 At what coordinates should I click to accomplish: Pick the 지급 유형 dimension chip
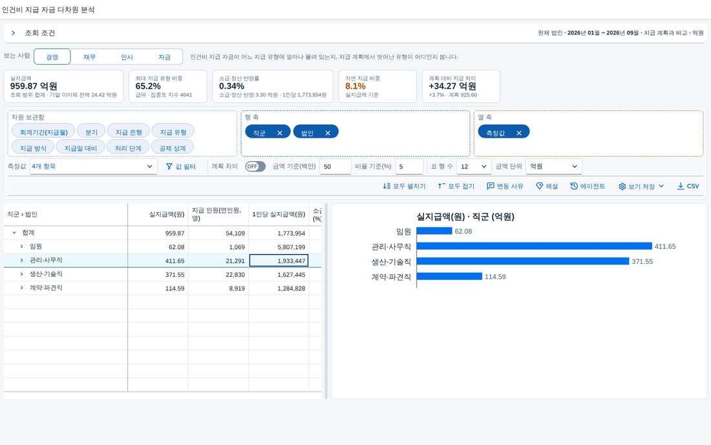(x=173, y=132)
